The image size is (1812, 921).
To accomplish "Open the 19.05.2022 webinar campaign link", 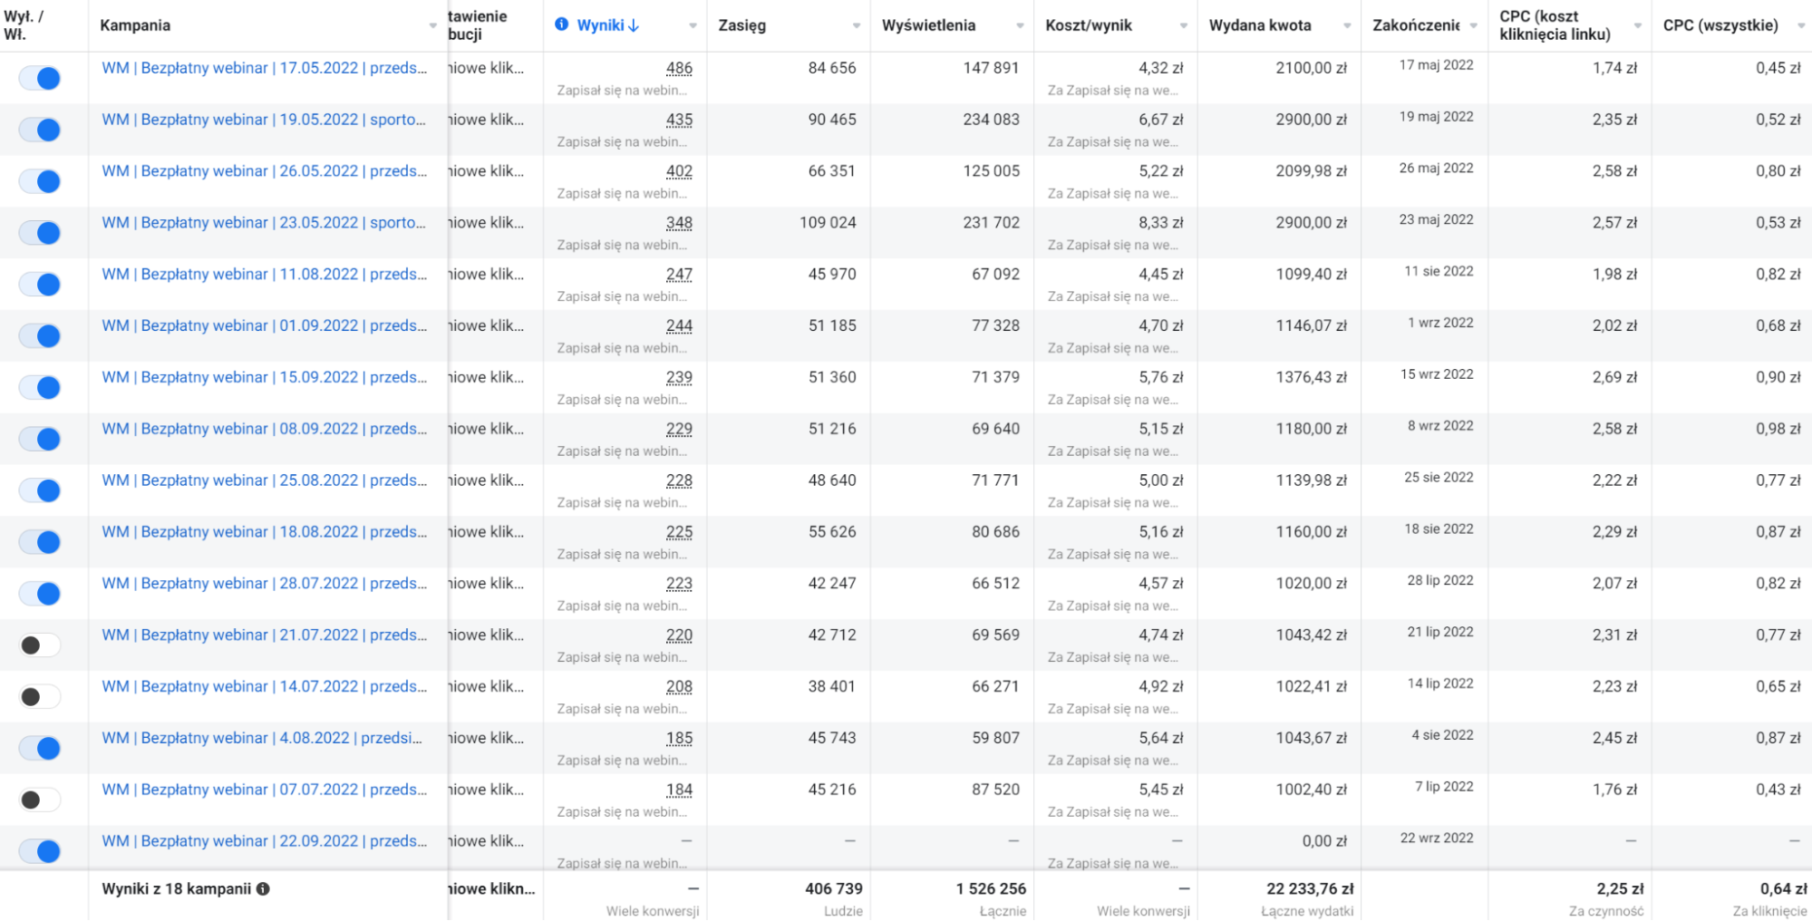I will [x=263, y=120].
